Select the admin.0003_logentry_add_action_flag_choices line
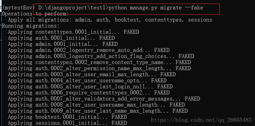This screenshot has height=126, width=255. point(101,56)
